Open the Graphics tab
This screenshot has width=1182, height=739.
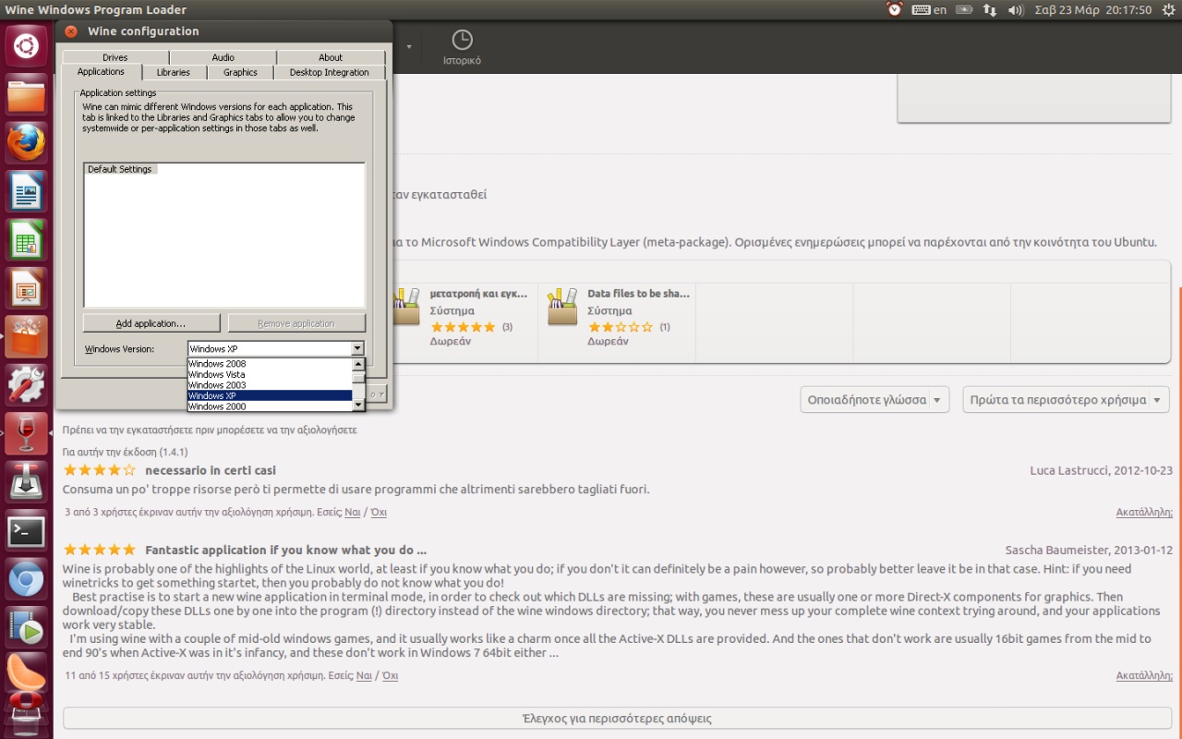pos(240,72)
